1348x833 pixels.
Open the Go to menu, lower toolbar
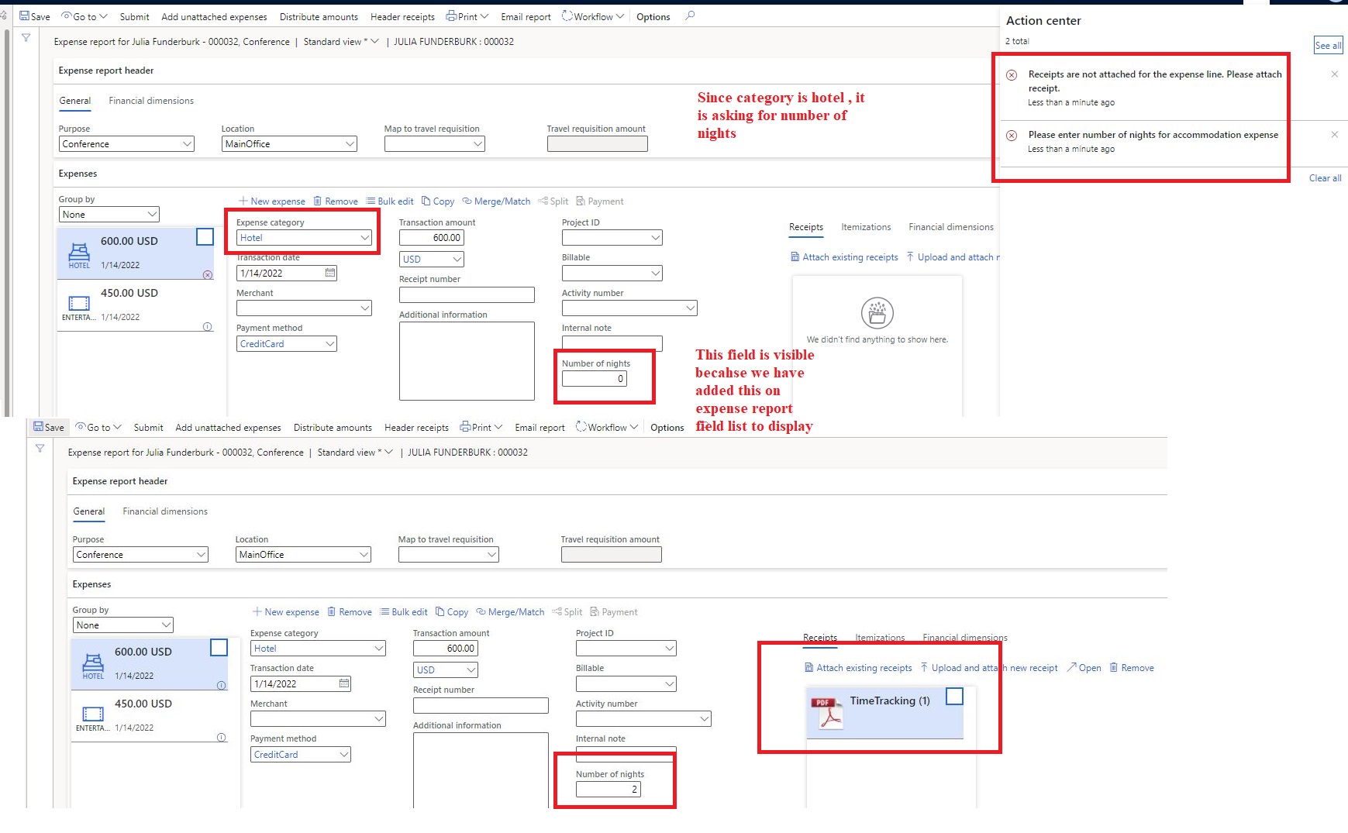98,427
